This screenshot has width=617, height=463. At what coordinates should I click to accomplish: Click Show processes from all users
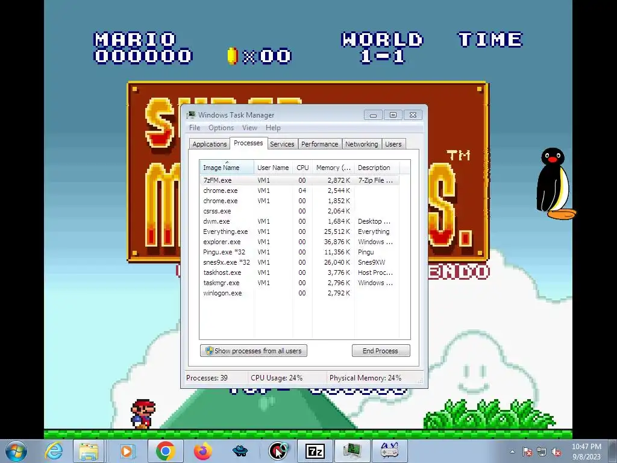[254, 350]
